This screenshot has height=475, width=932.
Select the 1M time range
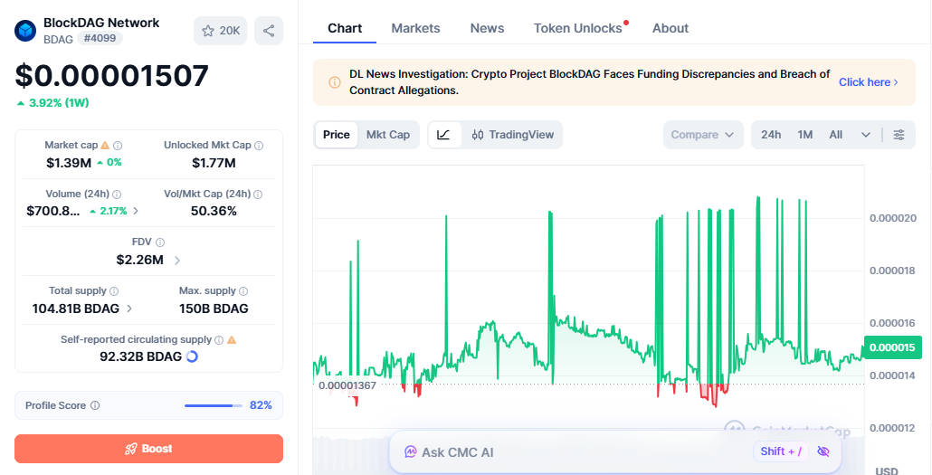coord(804,135)
